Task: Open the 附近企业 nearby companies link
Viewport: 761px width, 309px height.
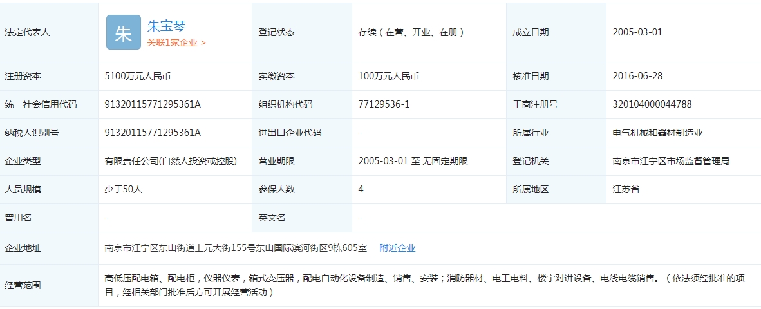Action: (x=397, y=248)
